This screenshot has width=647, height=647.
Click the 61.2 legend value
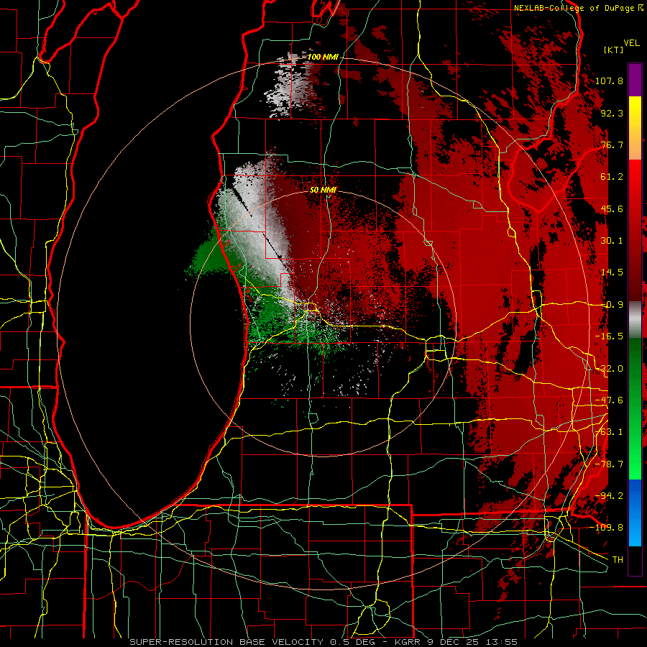click(x=612, y=177)
